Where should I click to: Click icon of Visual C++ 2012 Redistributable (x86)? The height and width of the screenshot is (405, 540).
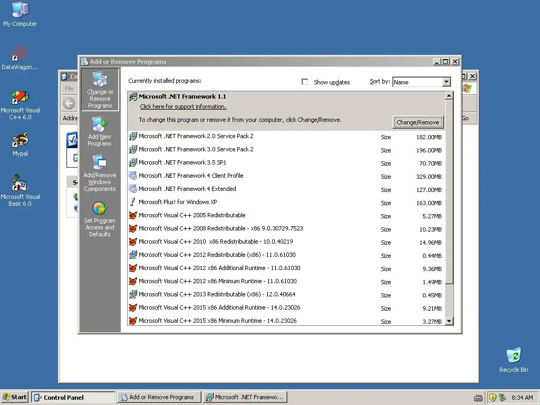click(x=133, y=255)
